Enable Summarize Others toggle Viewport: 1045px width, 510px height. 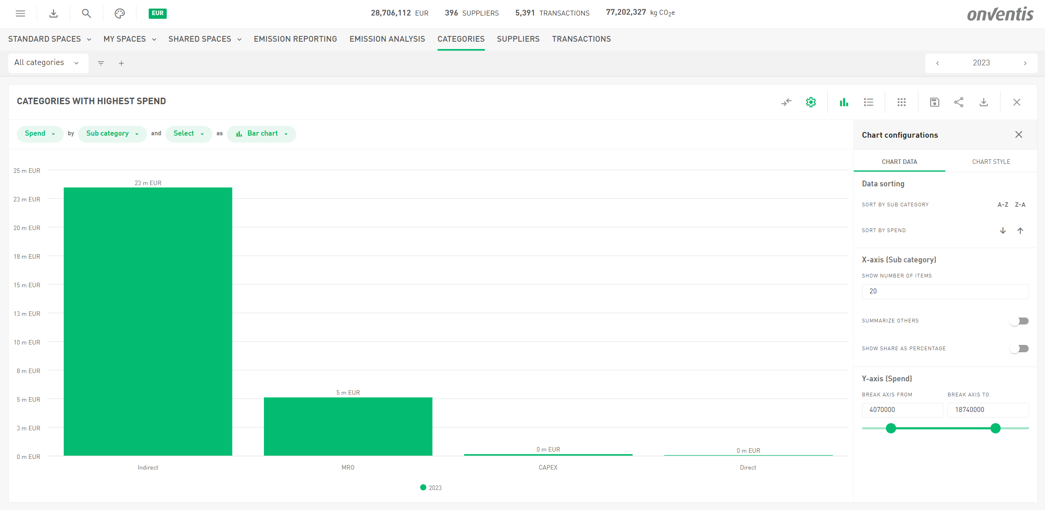coord(1019,321)
